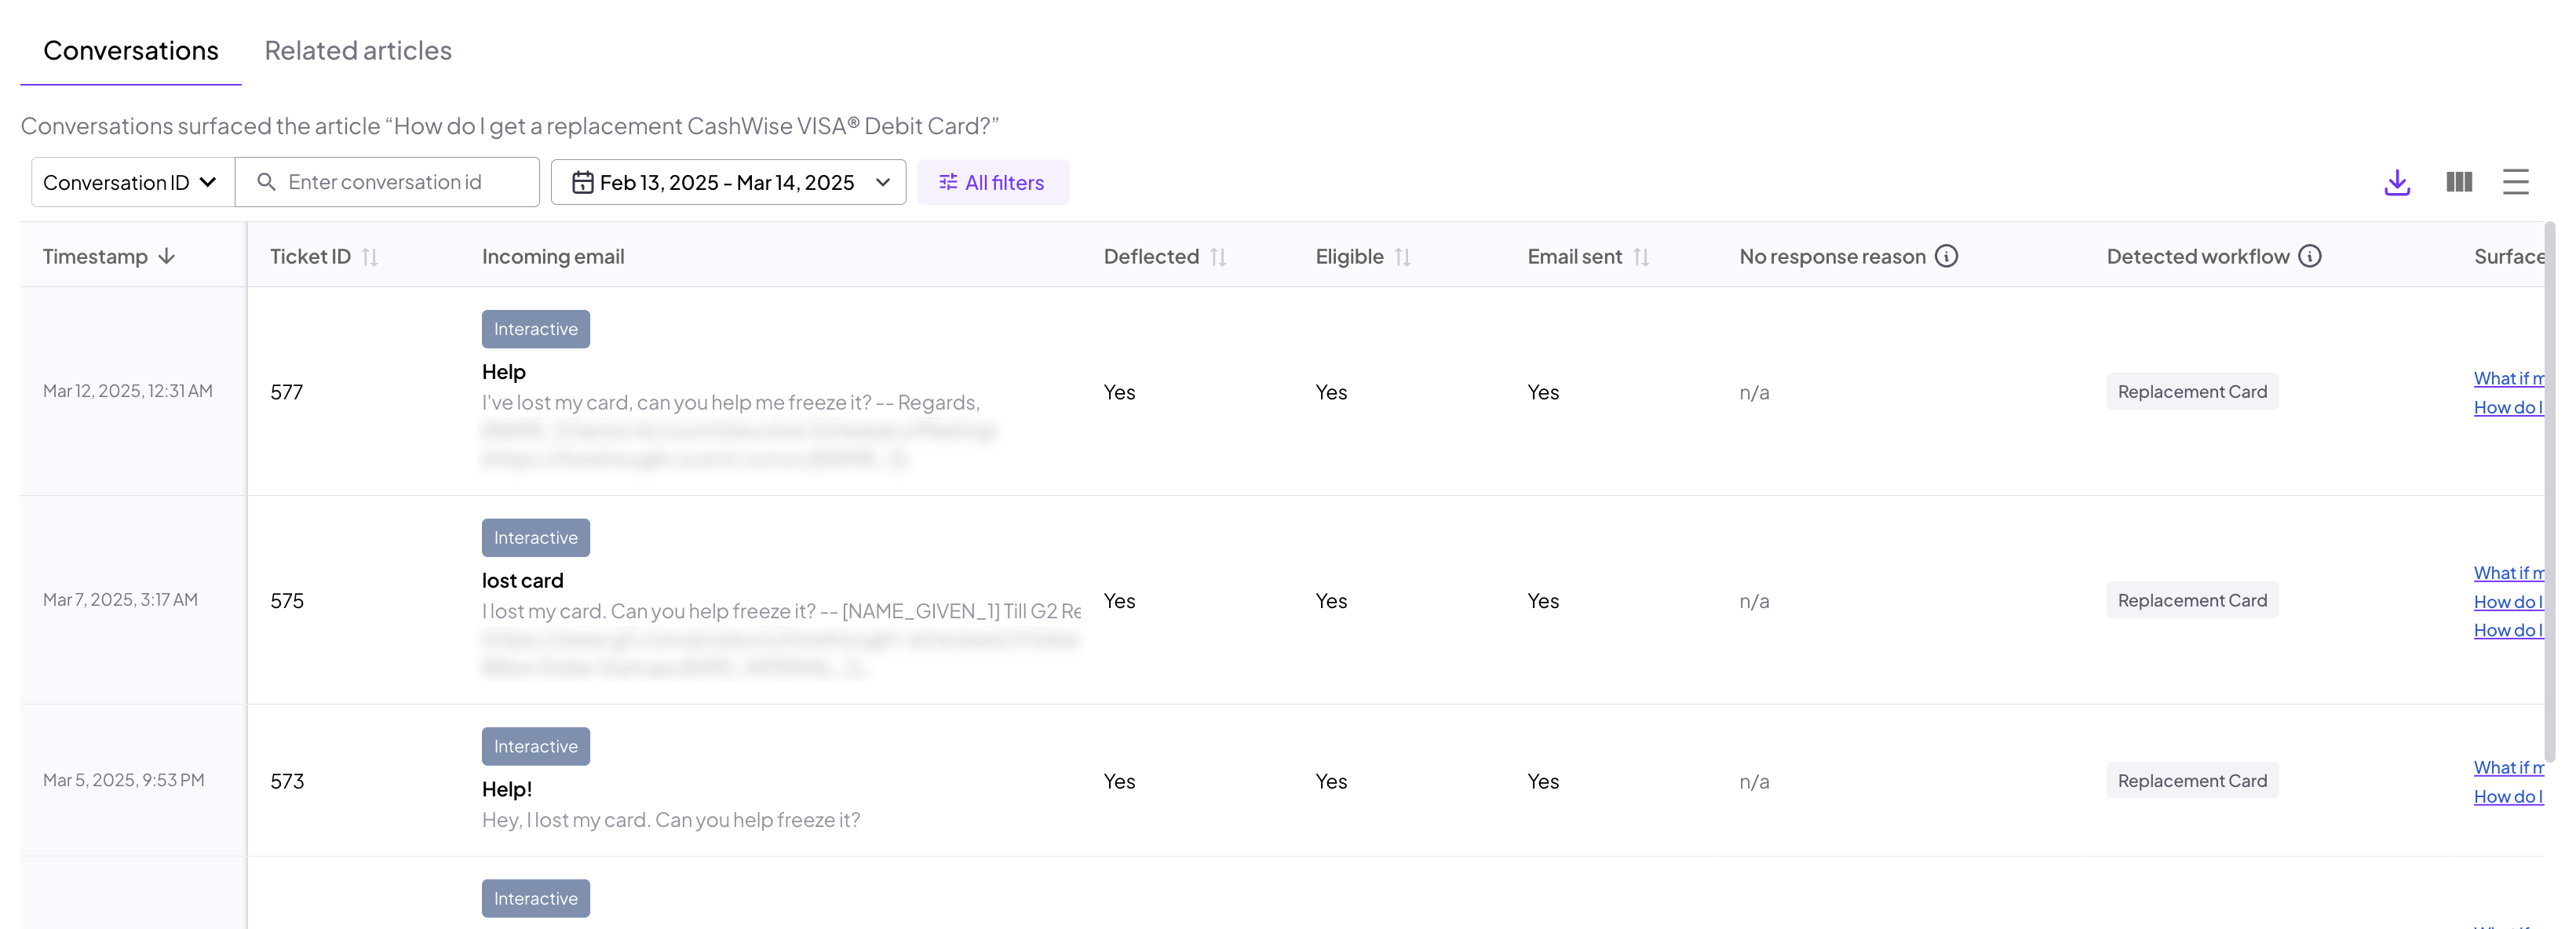Open the email titled lost card

click(x=522, y=580)
